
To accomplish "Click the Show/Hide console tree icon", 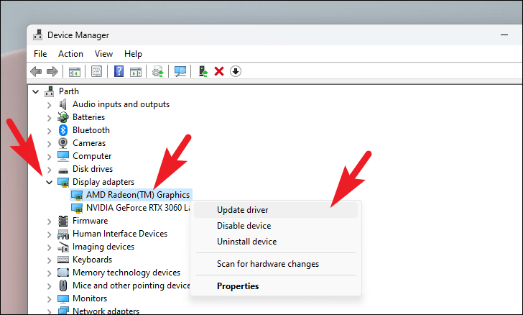I will tap(75, 71).
